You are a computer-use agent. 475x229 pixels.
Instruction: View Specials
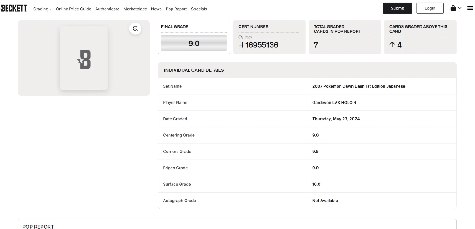(199, 9)
